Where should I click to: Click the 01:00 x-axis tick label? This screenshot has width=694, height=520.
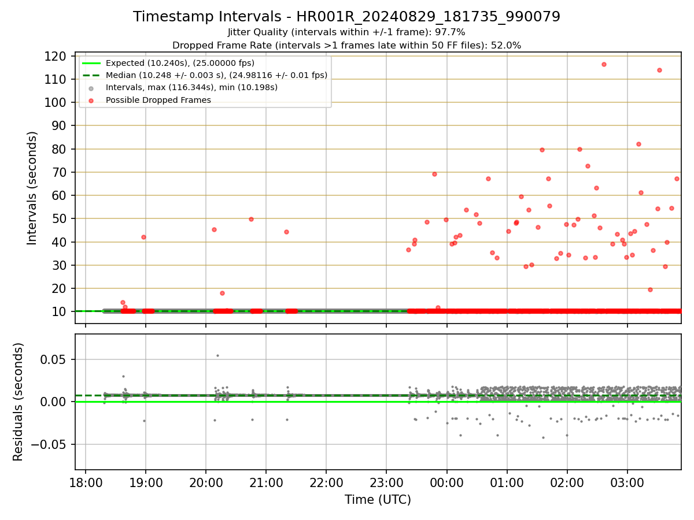(x=507, y=481)
